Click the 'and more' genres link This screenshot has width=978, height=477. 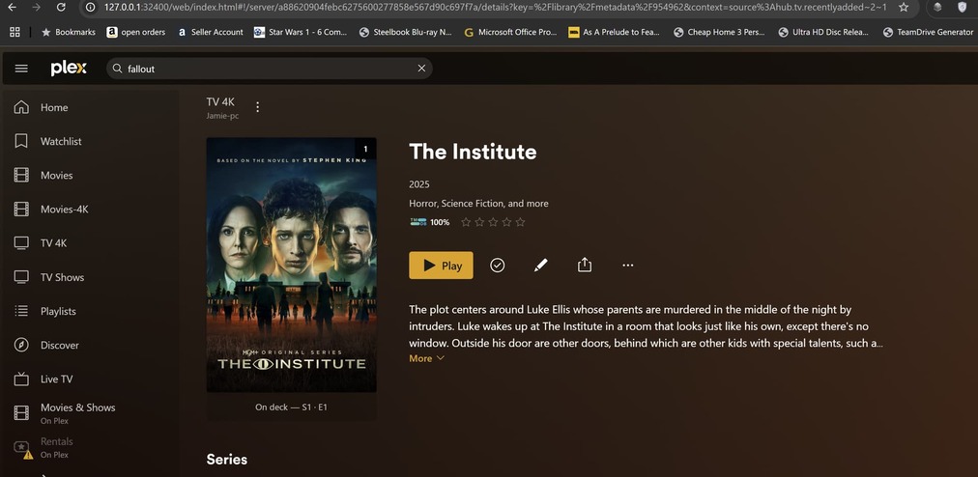click(529, 204)
